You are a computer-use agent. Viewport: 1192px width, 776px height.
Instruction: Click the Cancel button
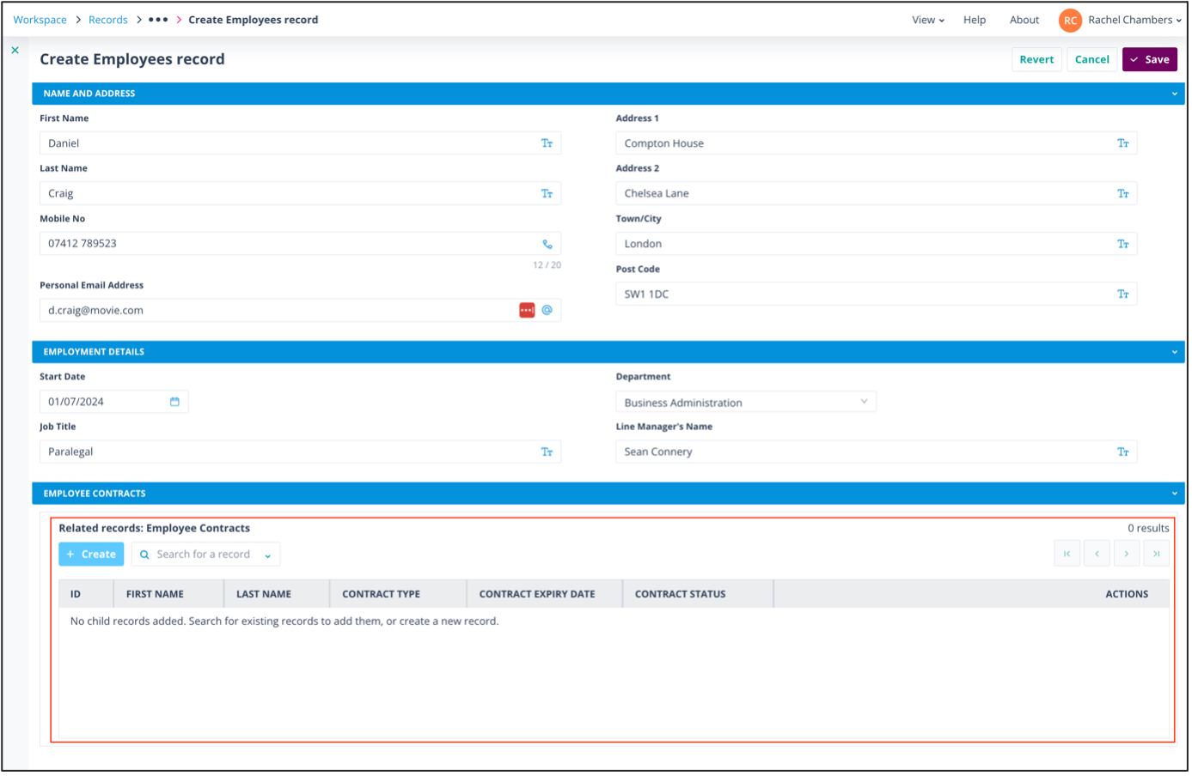point(1092,60)
